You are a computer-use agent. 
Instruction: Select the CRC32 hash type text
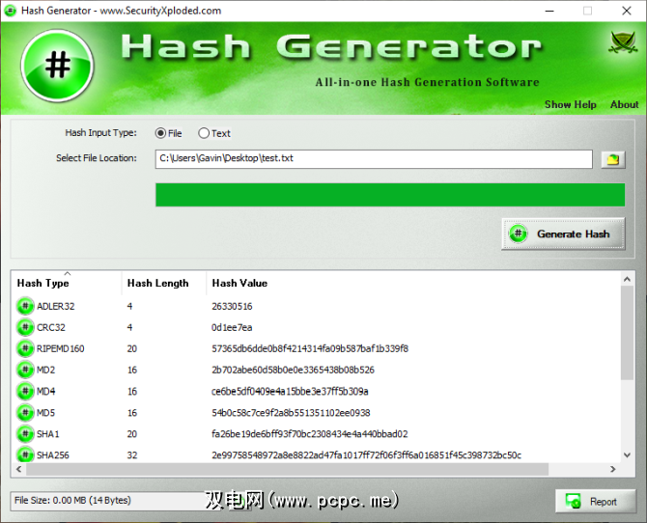[x=51, y=327]
